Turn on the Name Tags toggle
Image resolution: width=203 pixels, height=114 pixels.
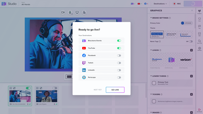(191, 42)
